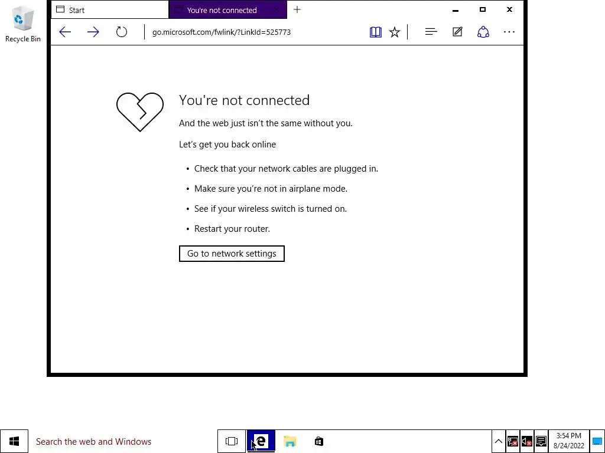Open Recycle Bin on desktop
This screenshot has height=453, width=605.
tap(23, 24)
